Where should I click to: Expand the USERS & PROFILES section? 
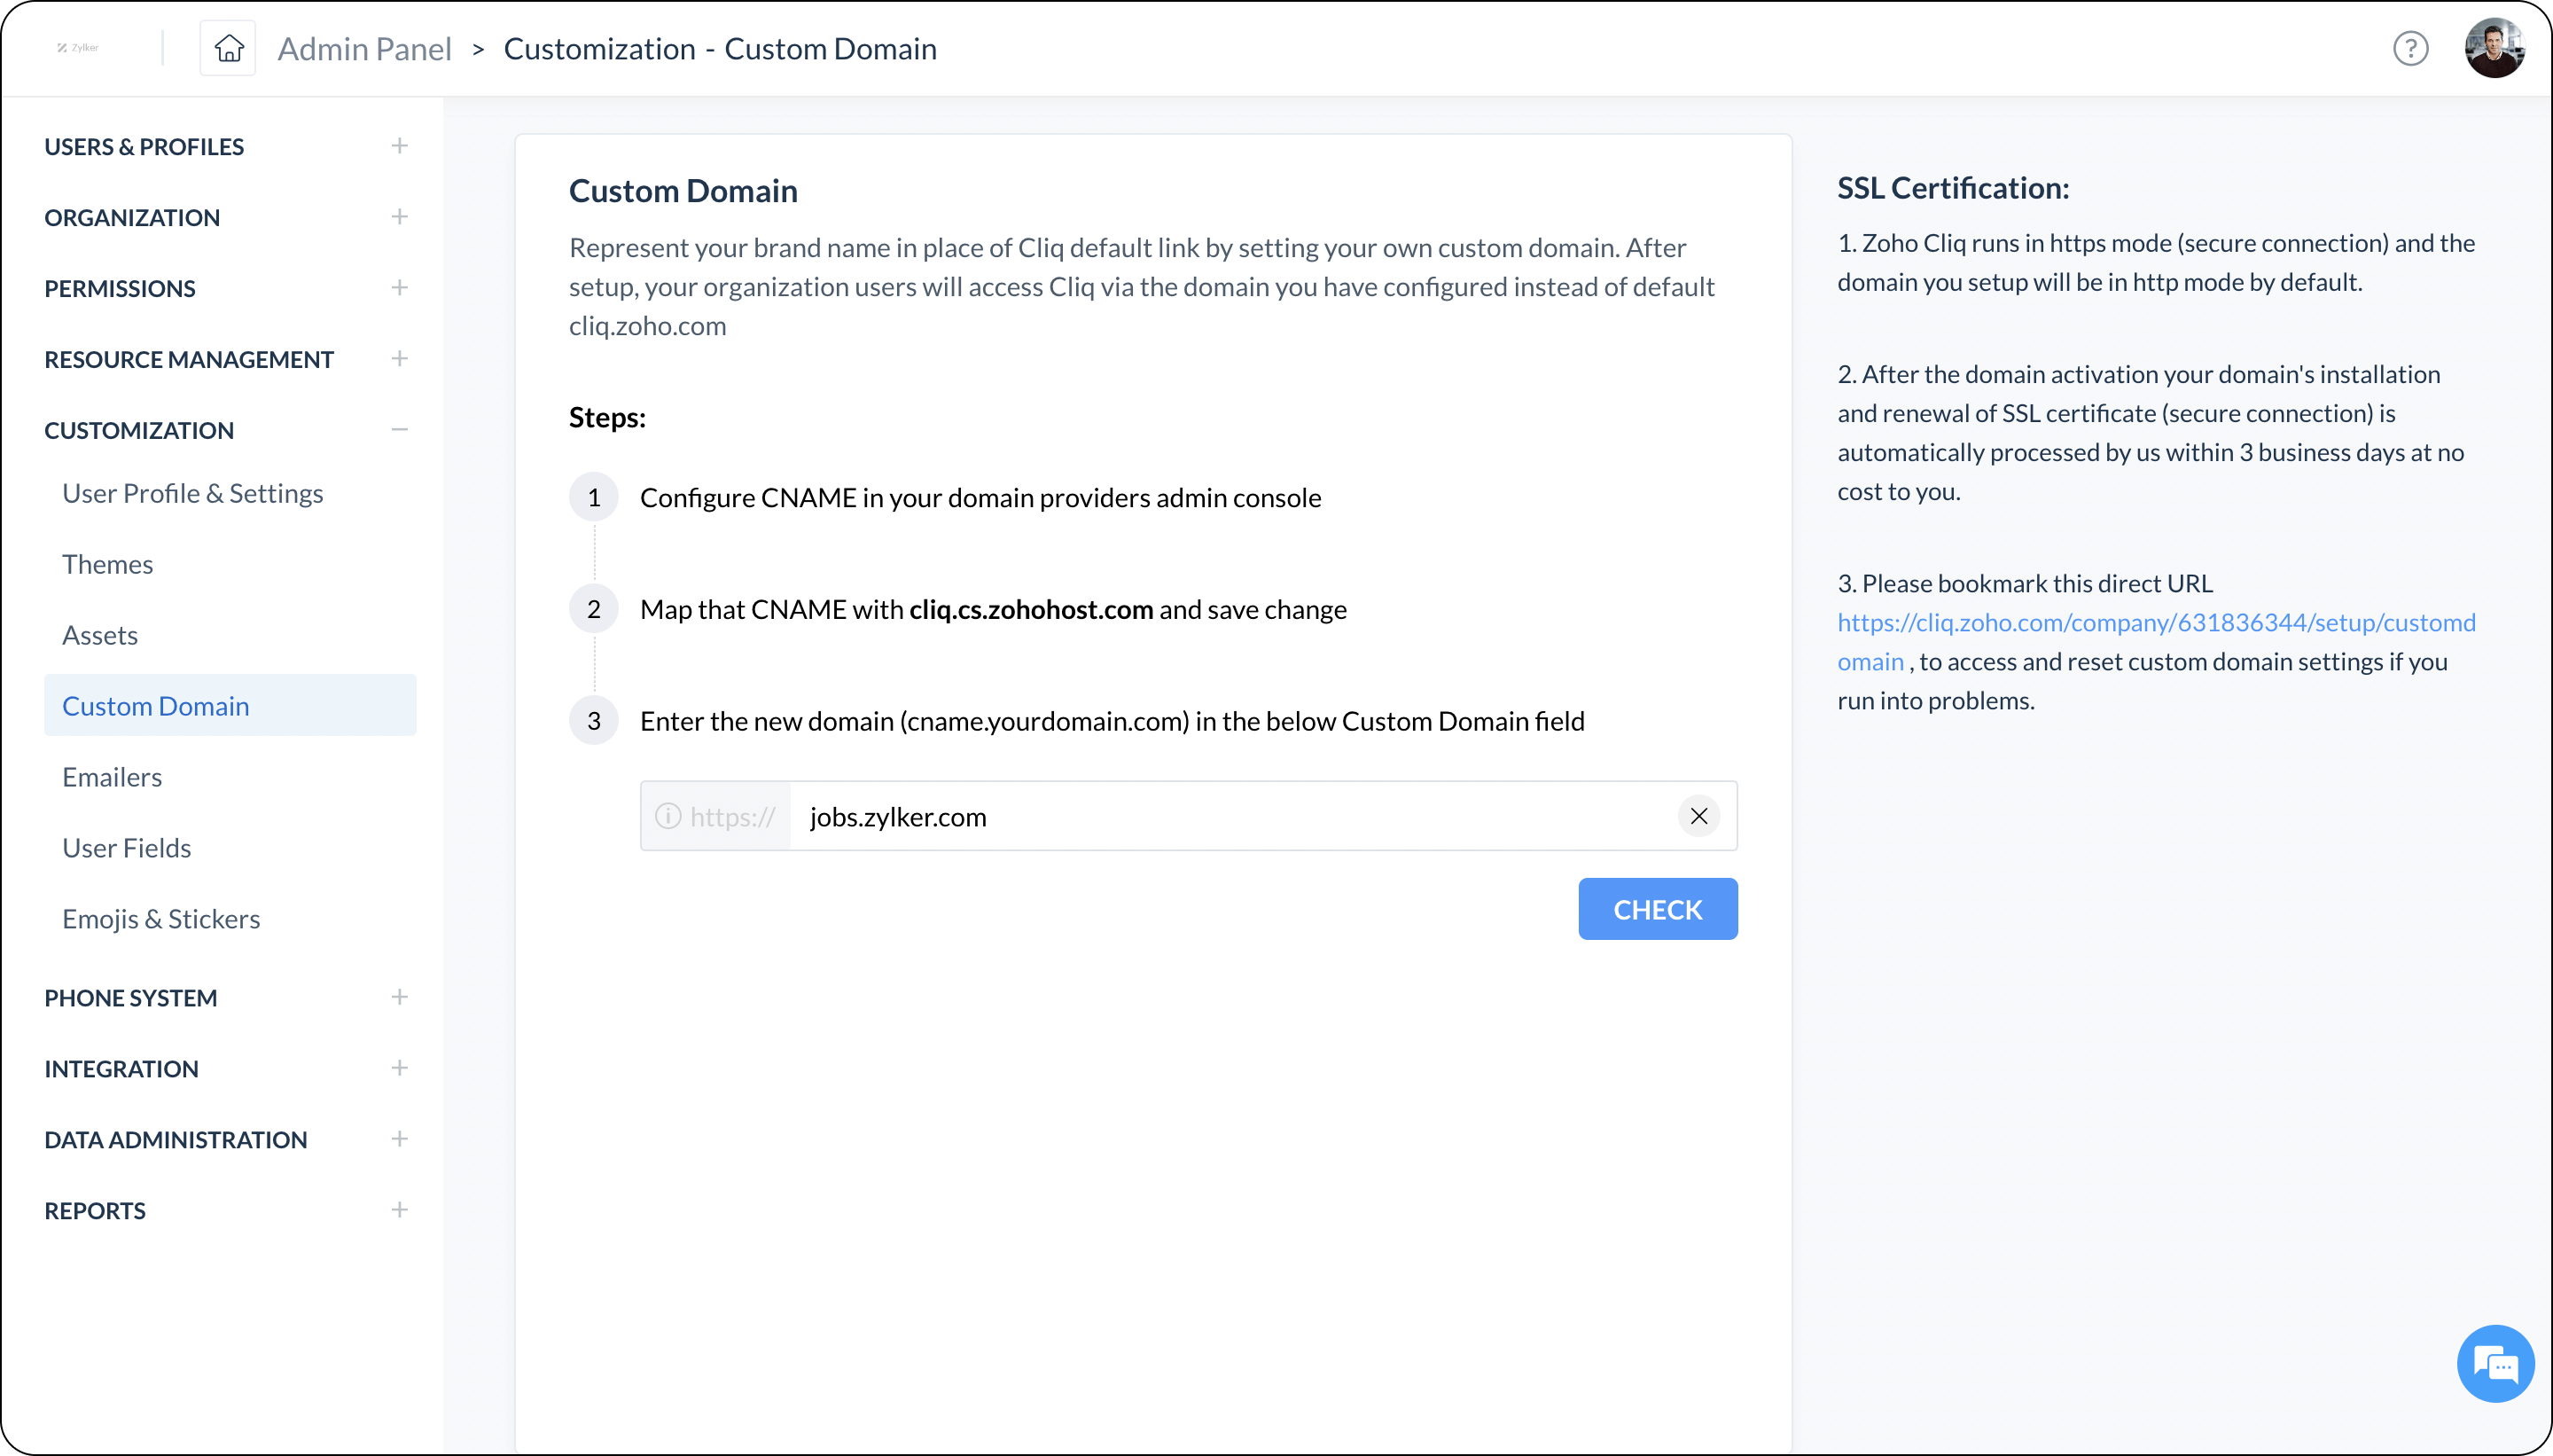click(x=399, y=146)
